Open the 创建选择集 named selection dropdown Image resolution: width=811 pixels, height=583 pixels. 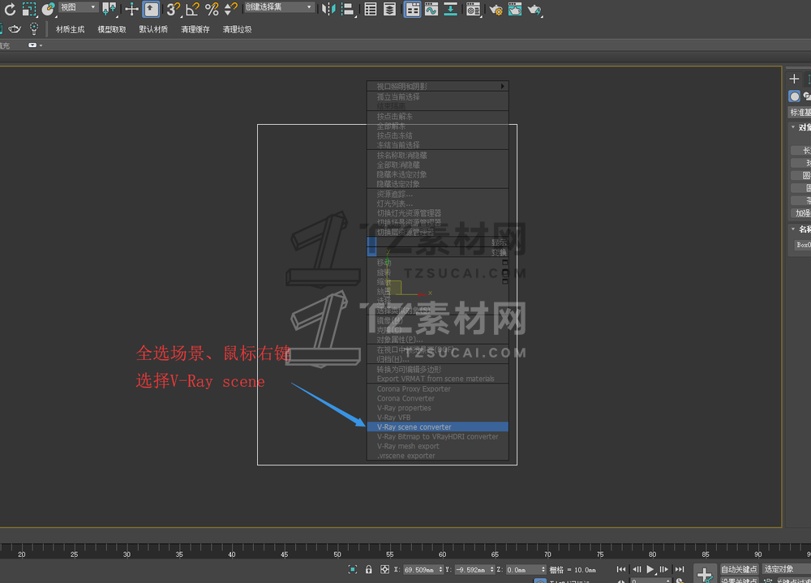279,7
